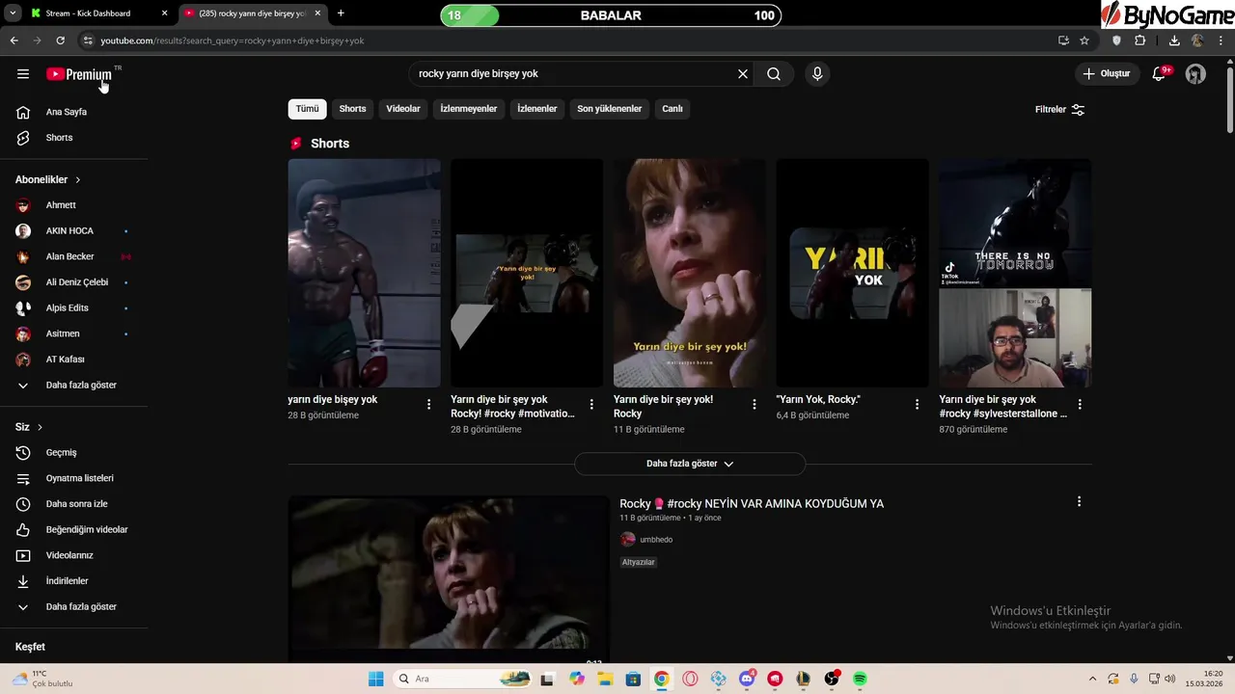Start voice search with the microphone icon
Screen dimensions: 1235x694
tap(817, 74)
